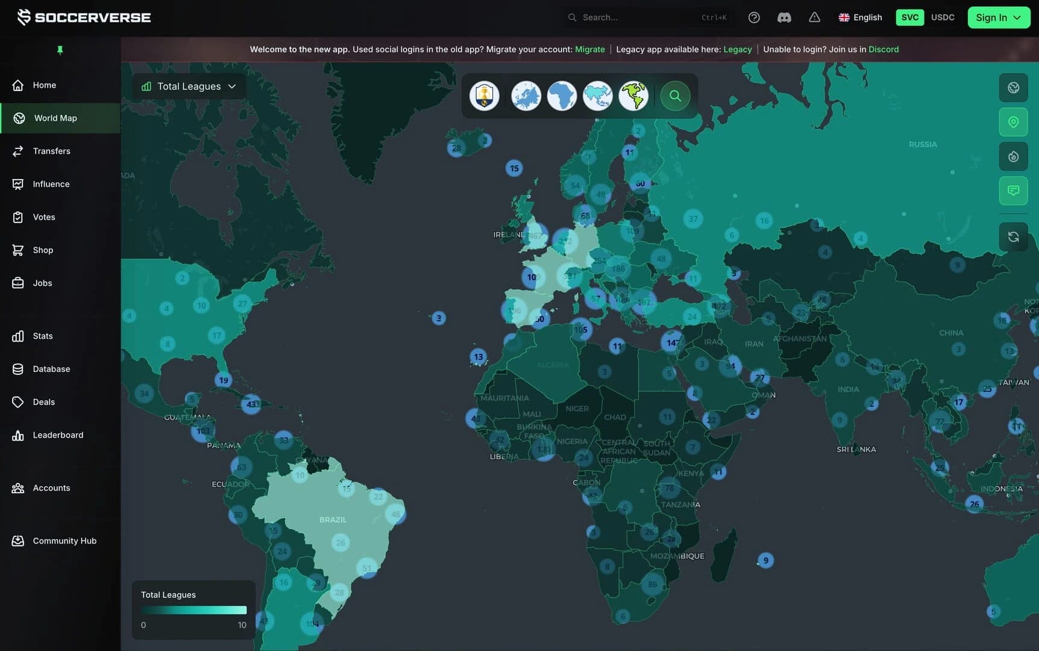
Task: Expand the Sign In dropdown button
Action: (x=999, y=17)
